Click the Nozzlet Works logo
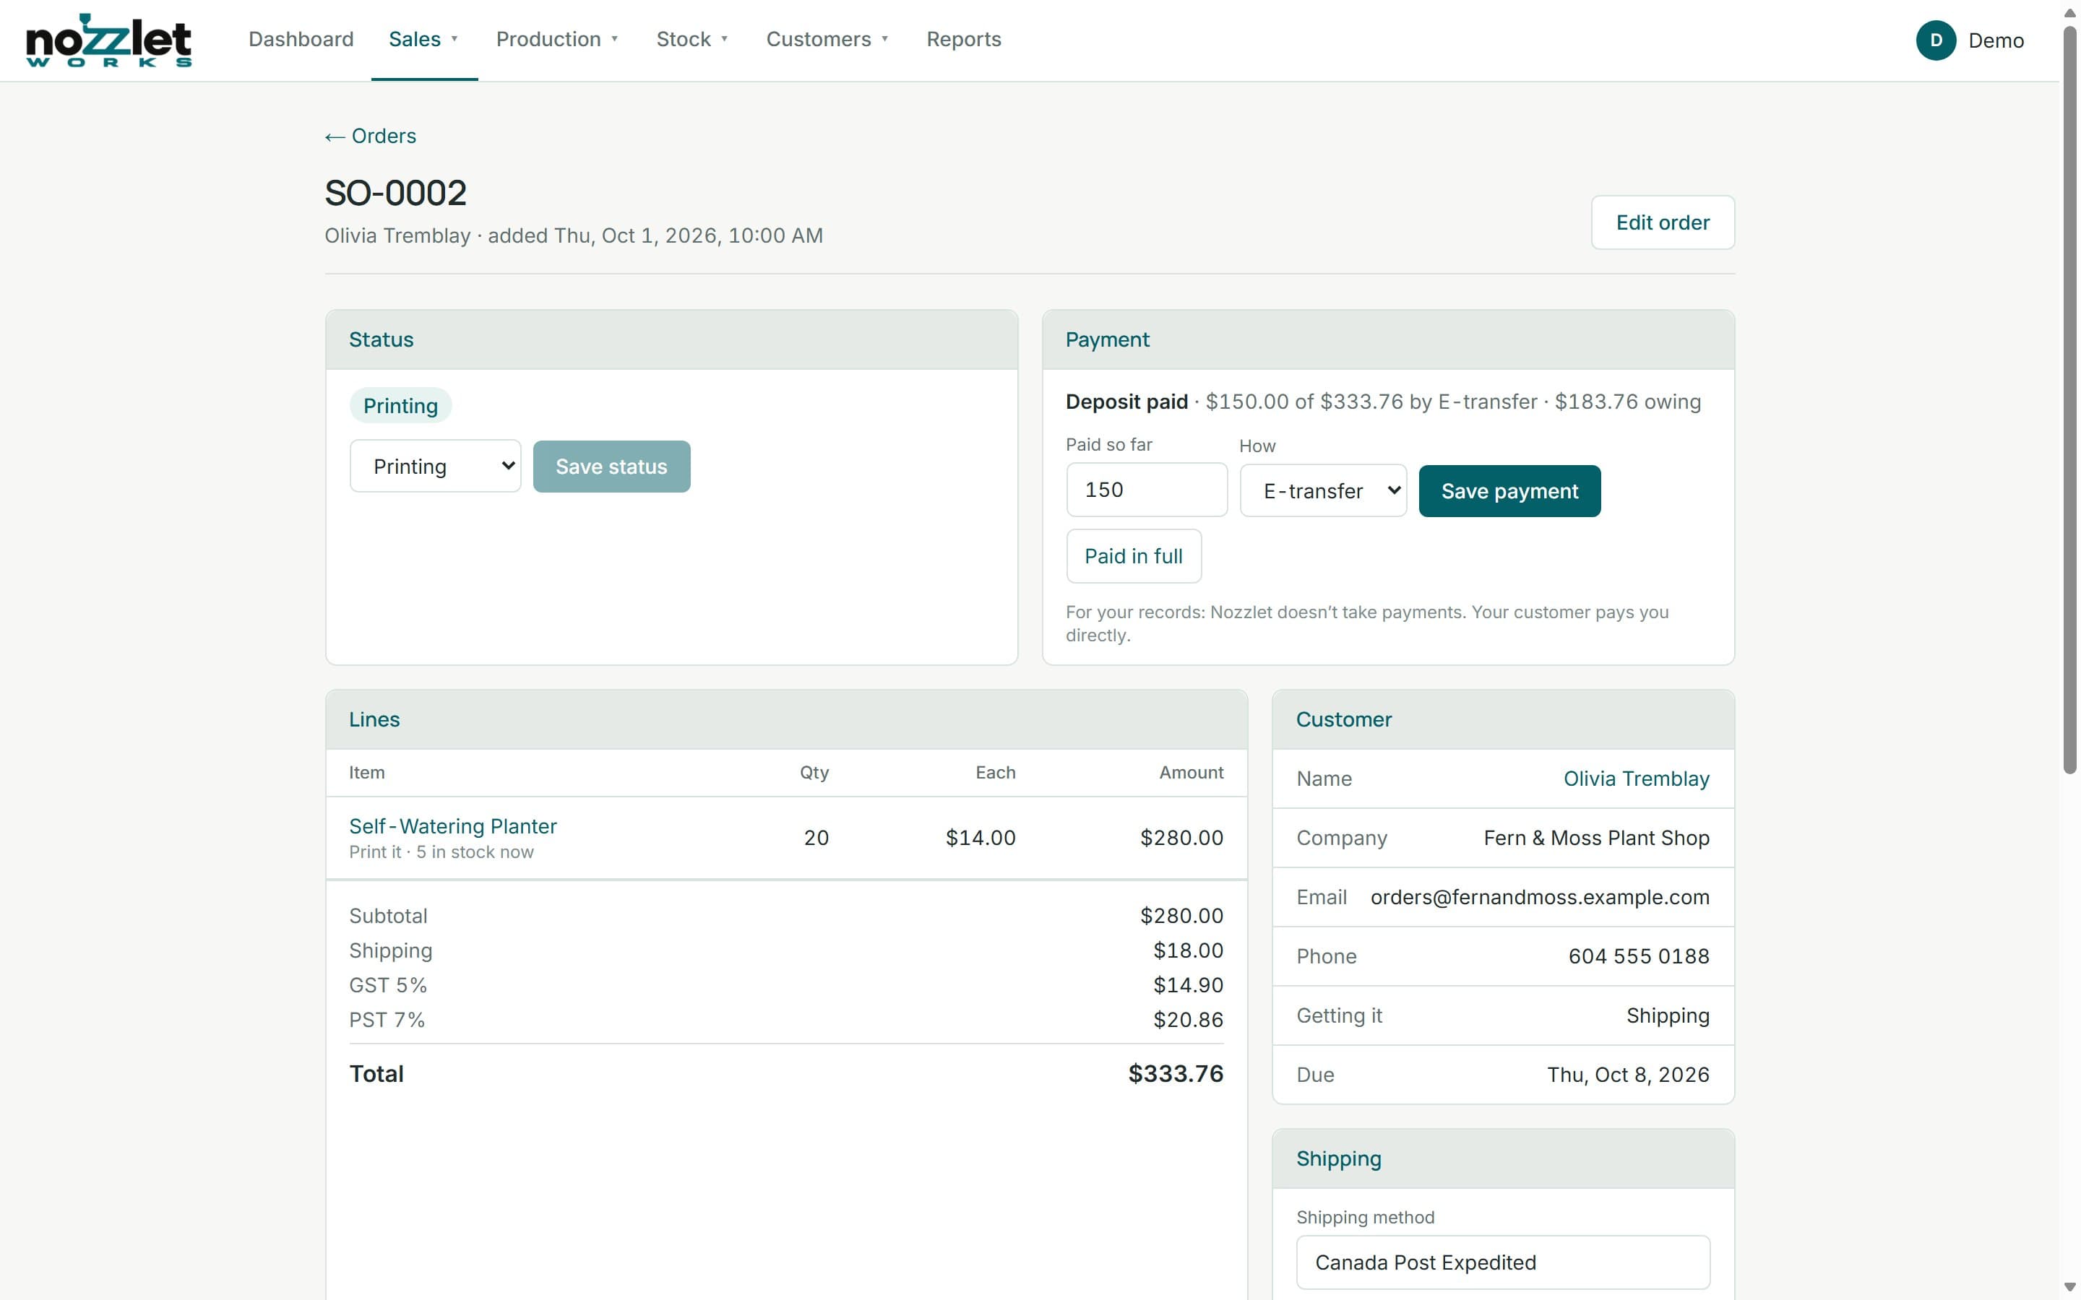Viewport: 2081px width, 1300px height. pos(108,40)
